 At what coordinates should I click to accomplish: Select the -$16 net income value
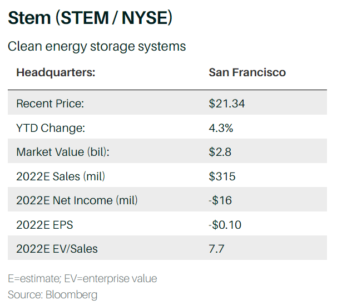221,200
